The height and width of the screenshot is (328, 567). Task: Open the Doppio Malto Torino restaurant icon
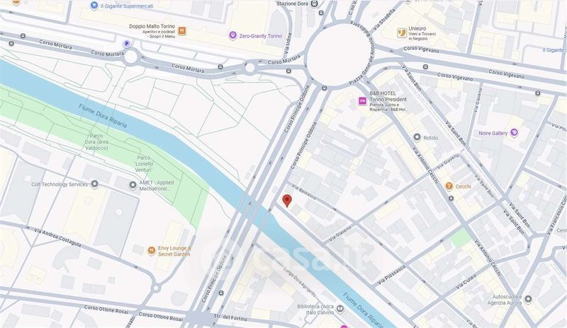(182, 30)
